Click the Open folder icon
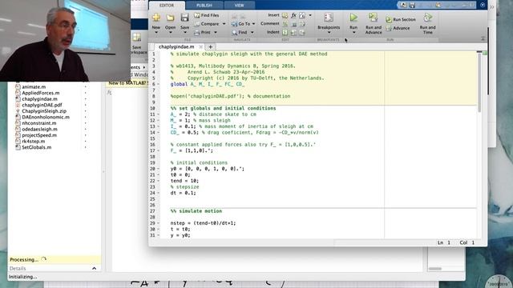The width and height of the screenshot is (513, 288). click(170, 18)
